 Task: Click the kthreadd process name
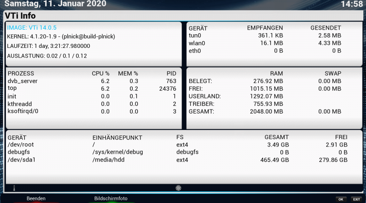tap(20, 104)
